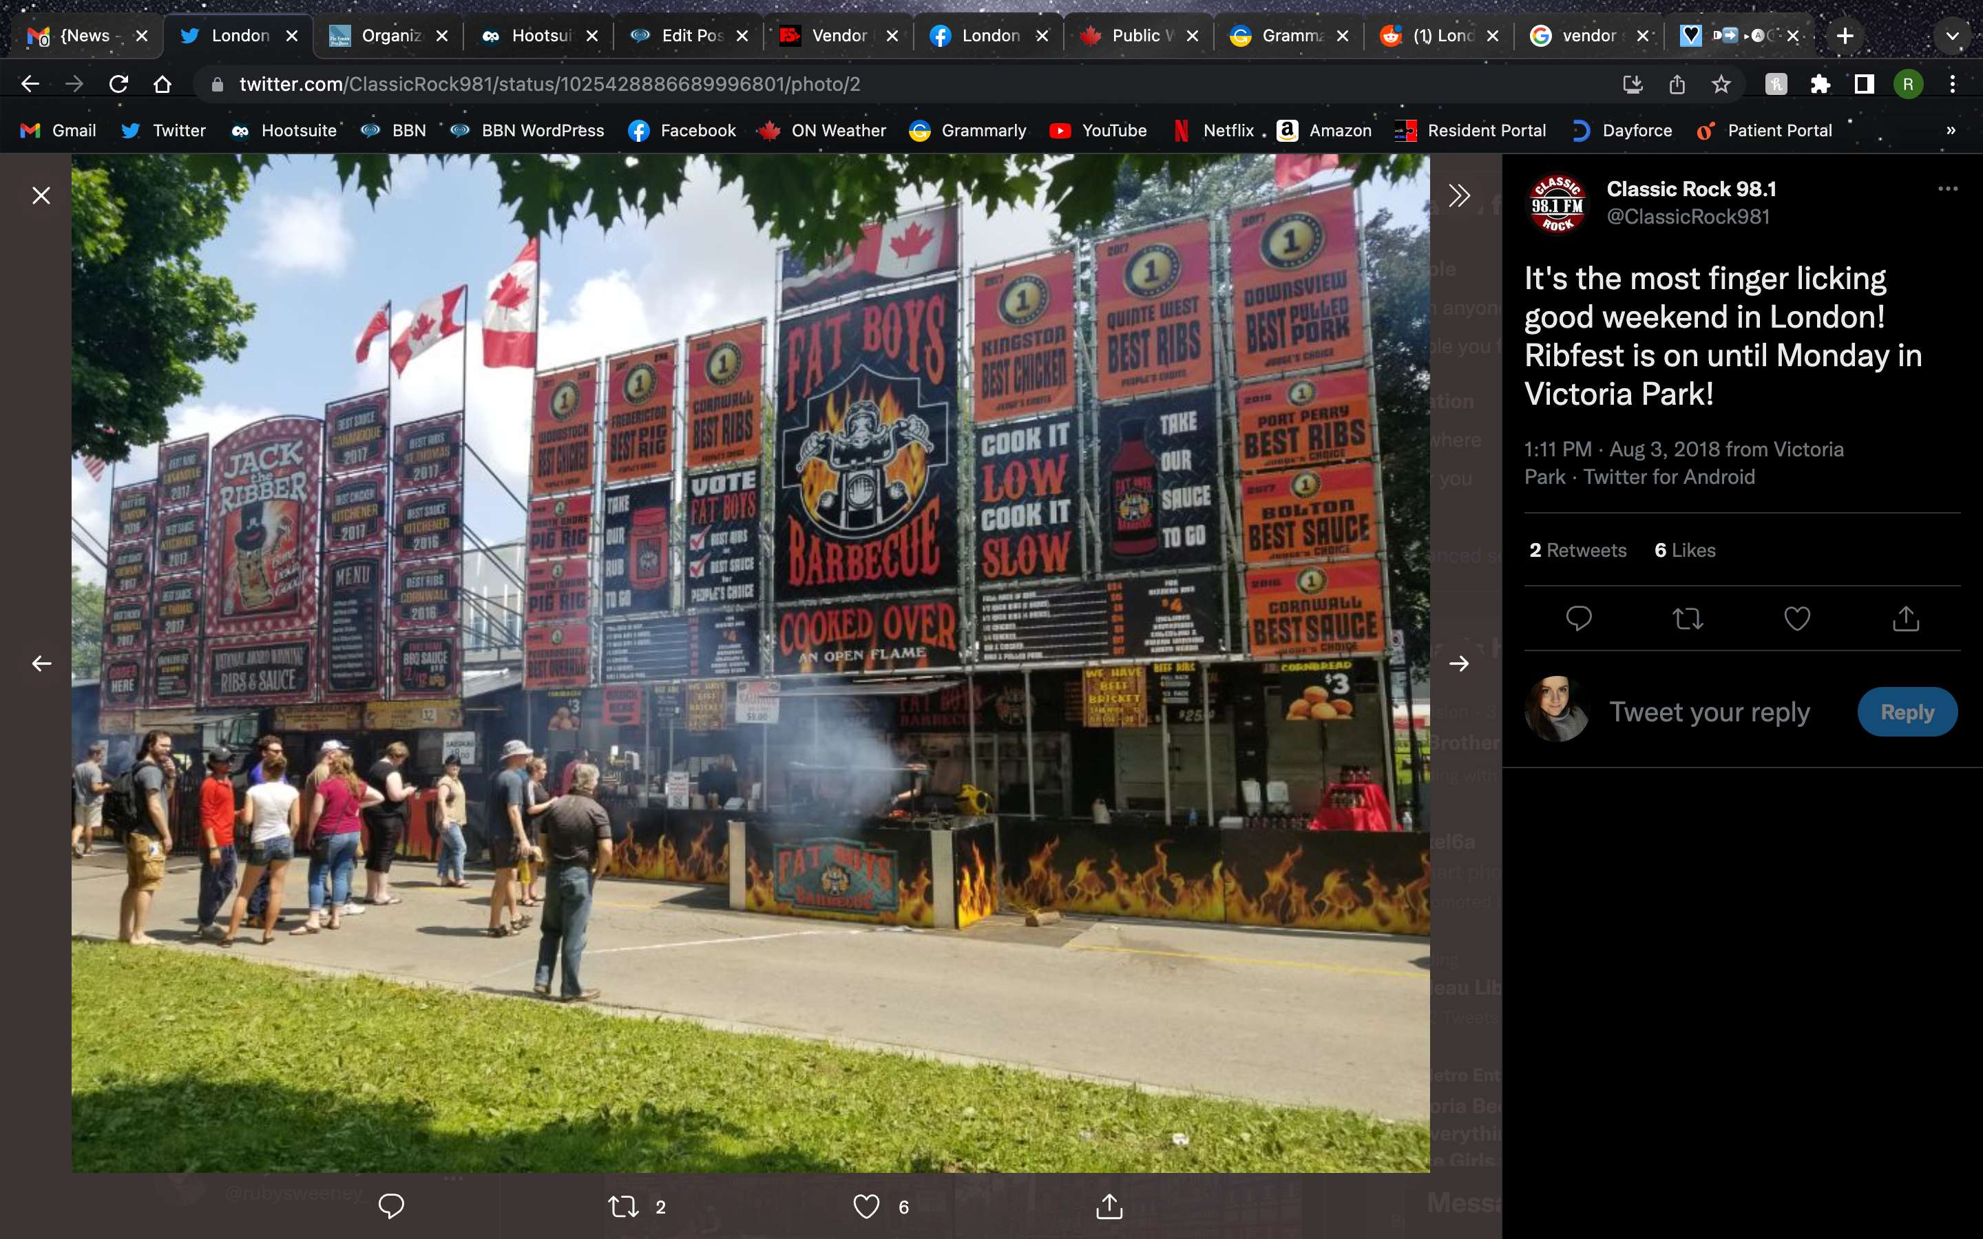Open the three-dot more menu on tweet

(x=1948, y=189)
